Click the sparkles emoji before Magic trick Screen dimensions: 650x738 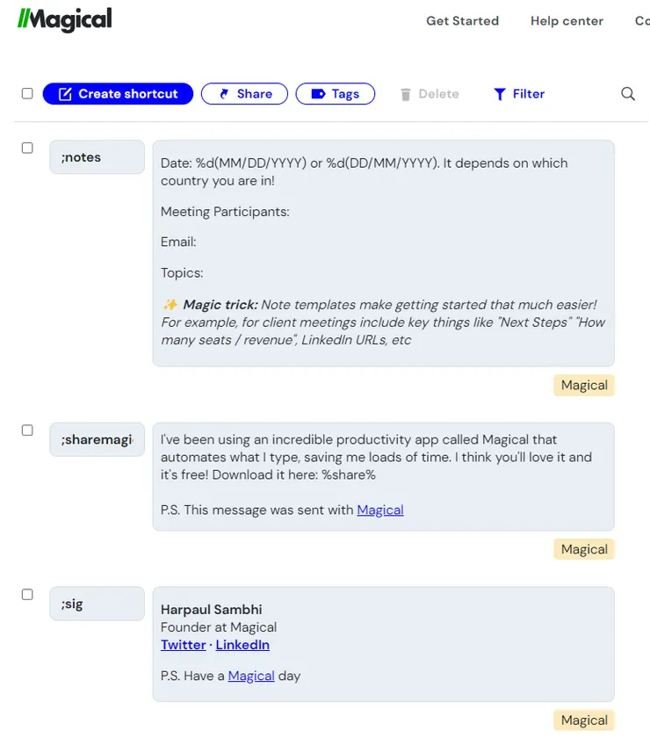tap(170, 305)
